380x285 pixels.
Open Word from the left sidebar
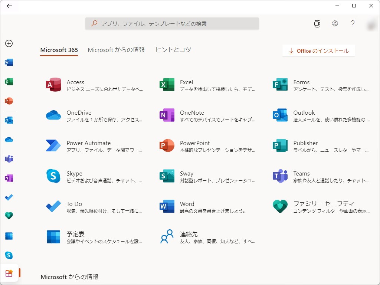point(9,62)
